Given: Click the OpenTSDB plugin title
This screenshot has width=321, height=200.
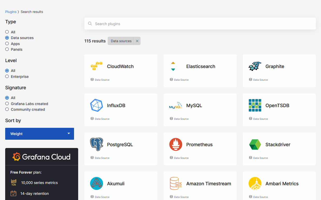Looking at the screenshot, I should click(x=277, y=105).
